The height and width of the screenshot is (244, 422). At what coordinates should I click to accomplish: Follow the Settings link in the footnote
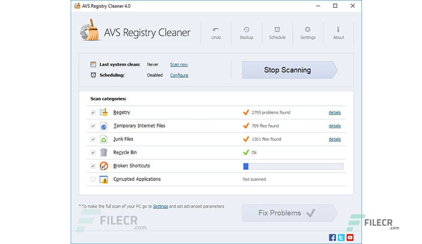161,206
